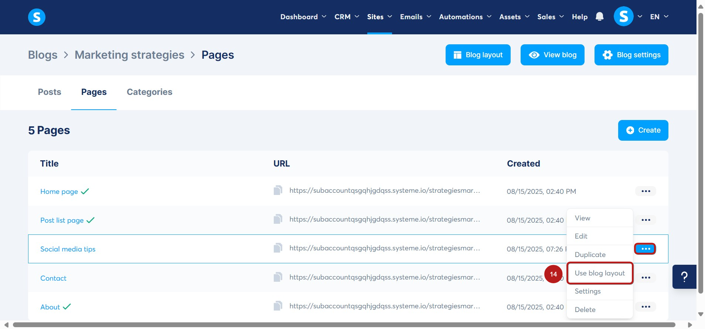Copy the Home page URL icon

278,190
